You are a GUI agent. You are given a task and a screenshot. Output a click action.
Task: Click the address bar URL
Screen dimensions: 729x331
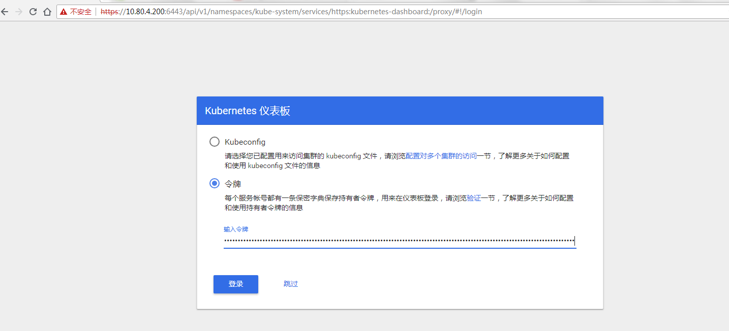coord(291,12)
